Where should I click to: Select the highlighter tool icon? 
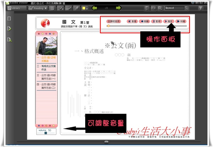[x=68, y=8]
